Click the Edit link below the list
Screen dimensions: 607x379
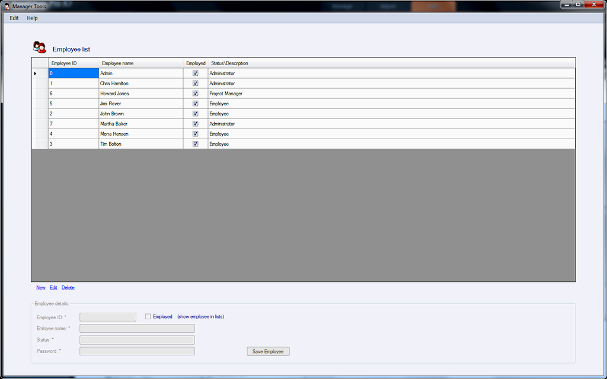click(x=53, y=288)
